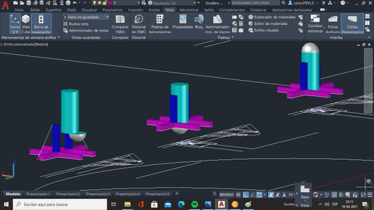Image resolution: width=374 pixels, height=210 pixels.
Task: Click the New drawing icon in quick access toolbar
Action: pyautogui.click(x=16, y=3)
